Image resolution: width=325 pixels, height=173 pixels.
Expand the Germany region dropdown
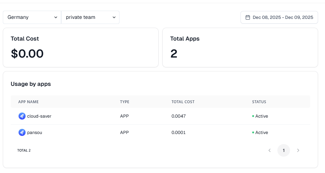tap(32, 17)
